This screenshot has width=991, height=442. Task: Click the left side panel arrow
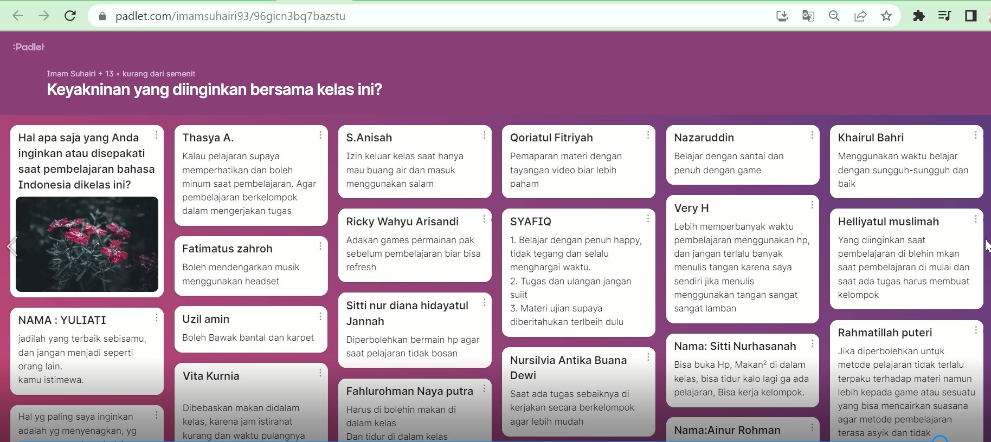[12, 246]
